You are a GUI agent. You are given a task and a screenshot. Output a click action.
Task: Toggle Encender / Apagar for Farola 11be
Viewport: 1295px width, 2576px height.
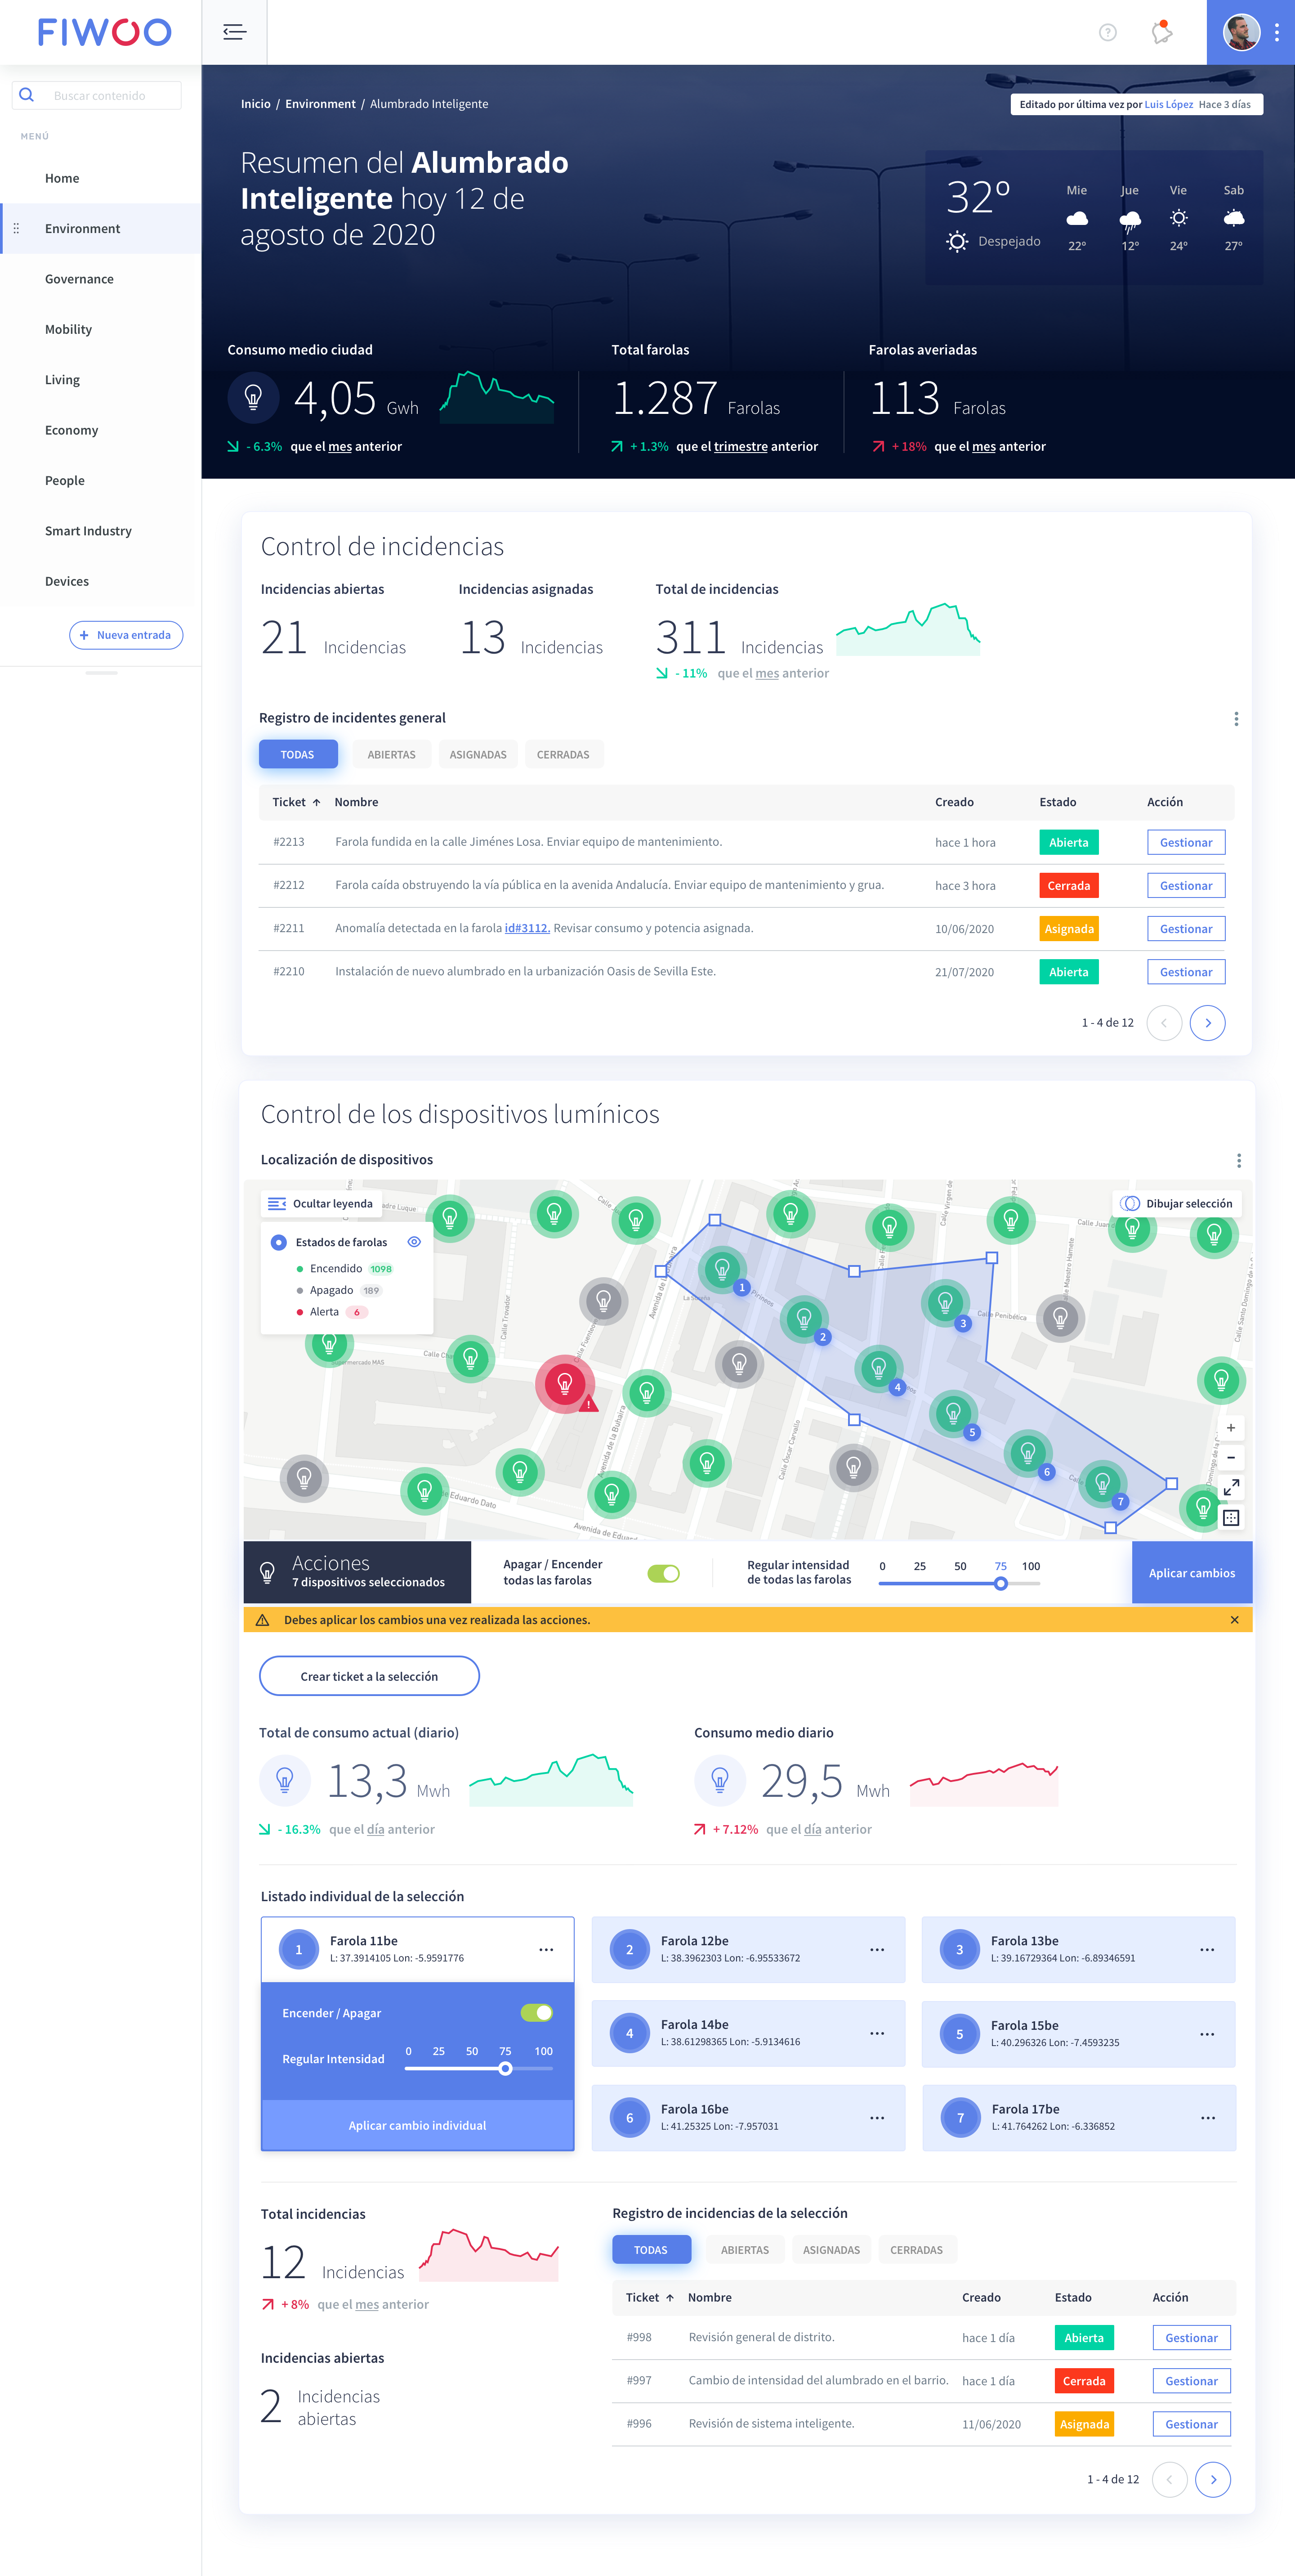click(536, 2013)
